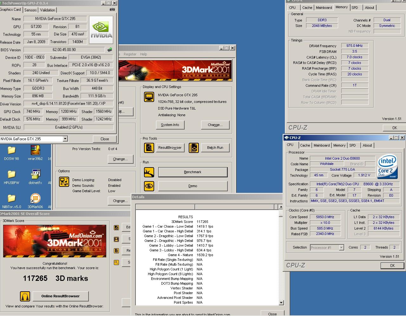Click the Online ResultBrowser trees icon
Image resolution: width=406 pixels, height=316 pixels.
(x=25, y=296)
